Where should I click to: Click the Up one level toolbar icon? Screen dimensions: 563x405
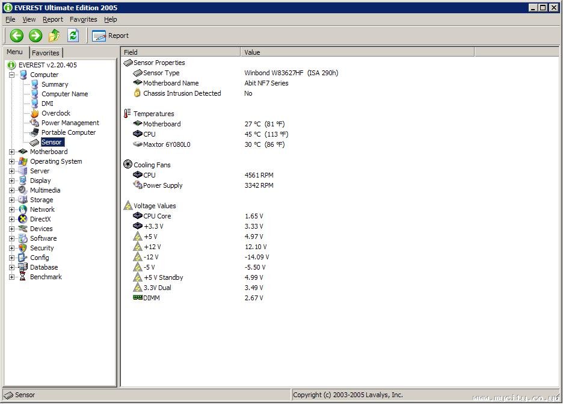tap(54, 36)
